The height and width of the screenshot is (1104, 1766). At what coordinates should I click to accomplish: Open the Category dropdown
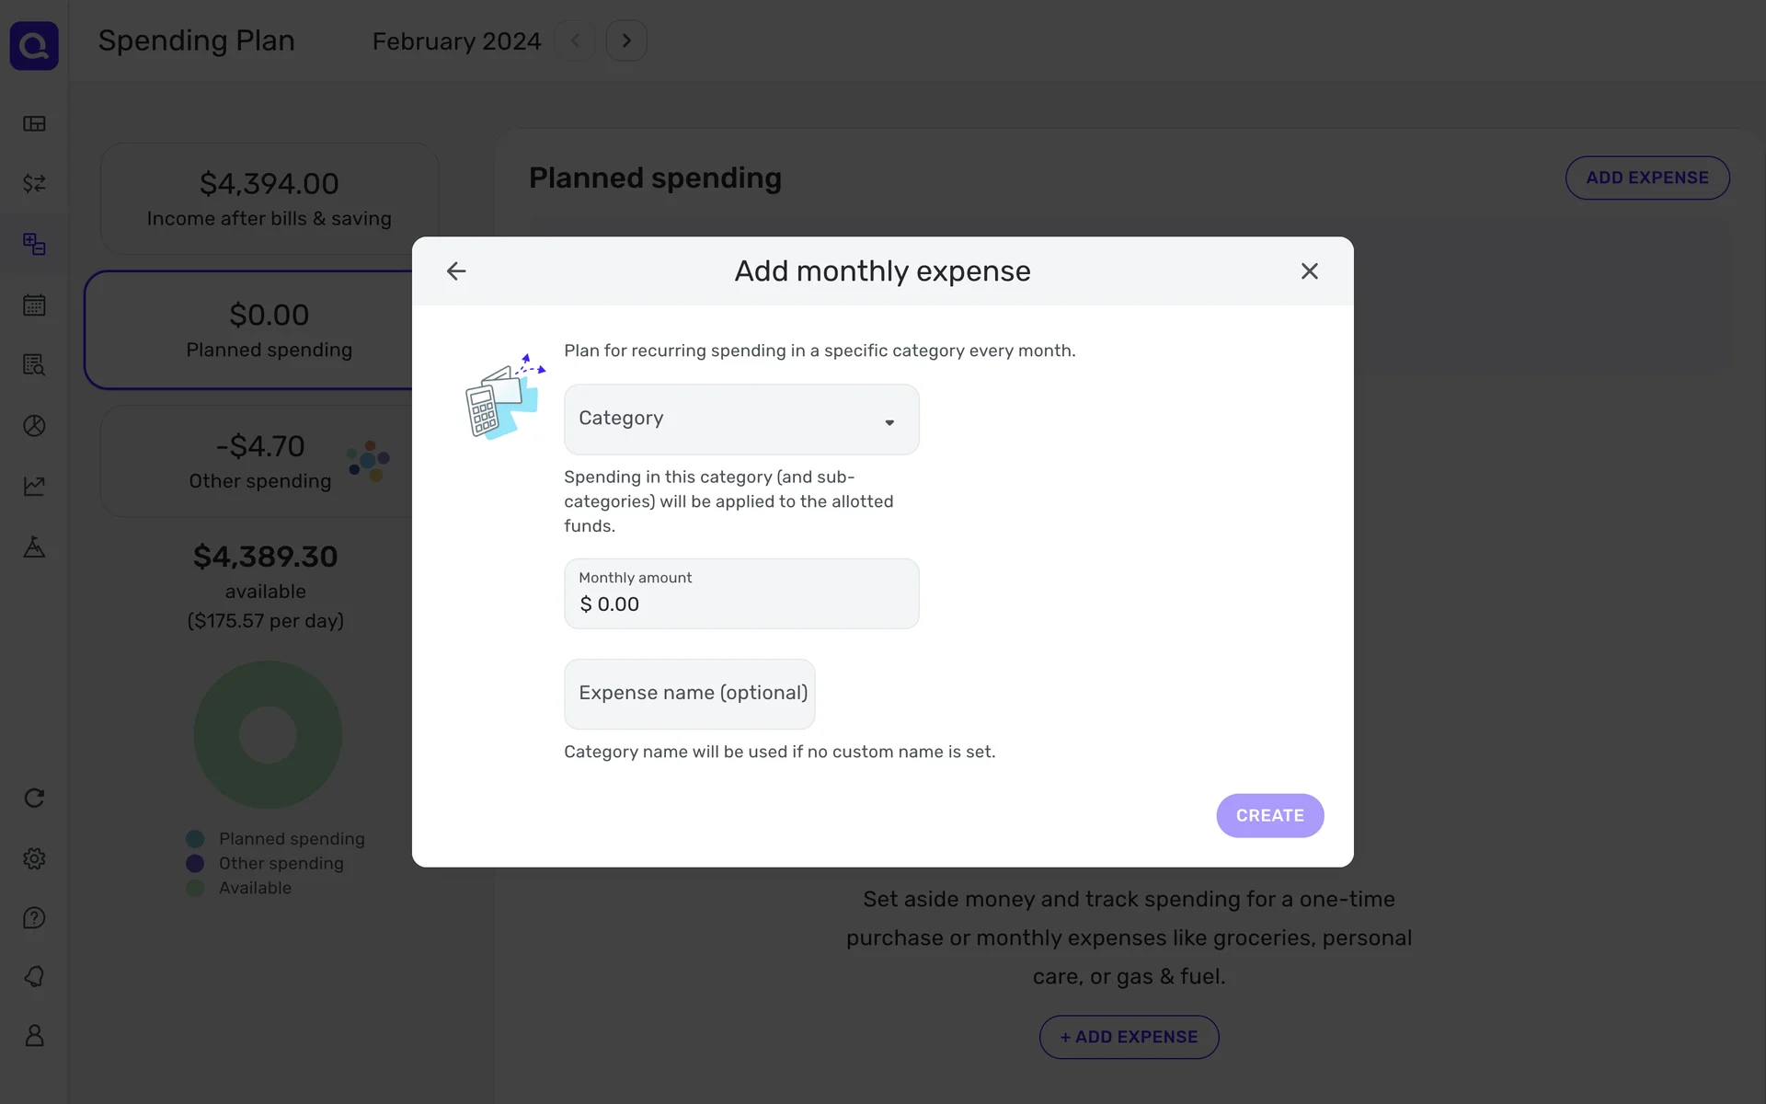tap(740, 420)
